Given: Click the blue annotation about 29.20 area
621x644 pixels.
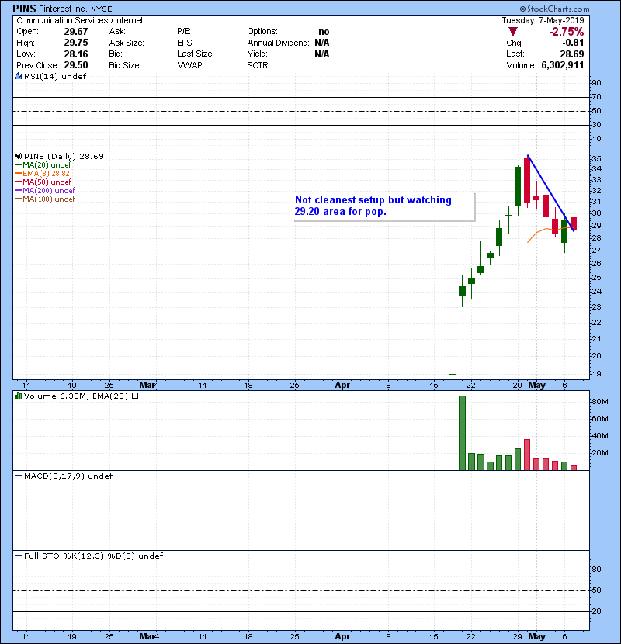Looking at the screenshot, I should pyautogui.click(x=383, y=206).
